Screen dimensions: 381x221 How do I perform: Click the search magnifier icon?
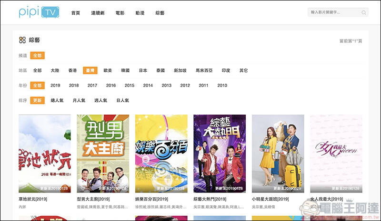(x=363, y=12)
